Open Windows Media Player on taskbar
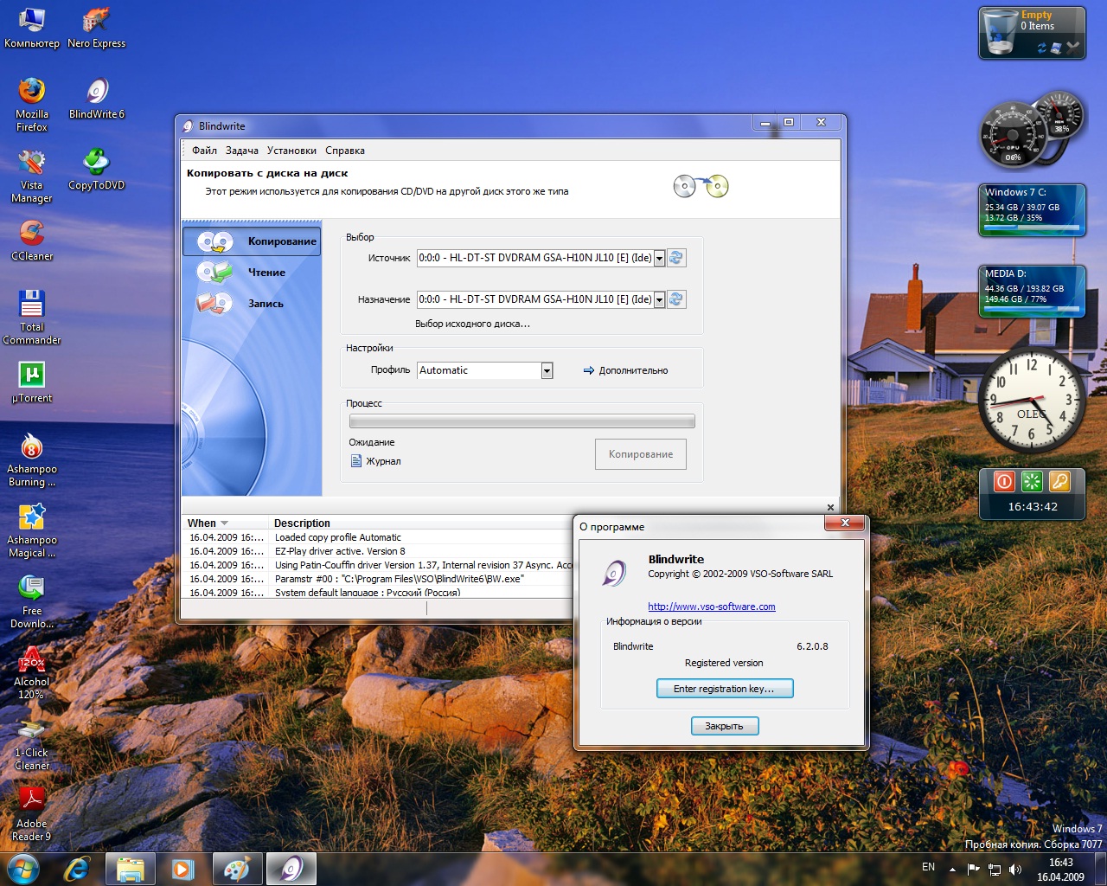 coord(183,869)
